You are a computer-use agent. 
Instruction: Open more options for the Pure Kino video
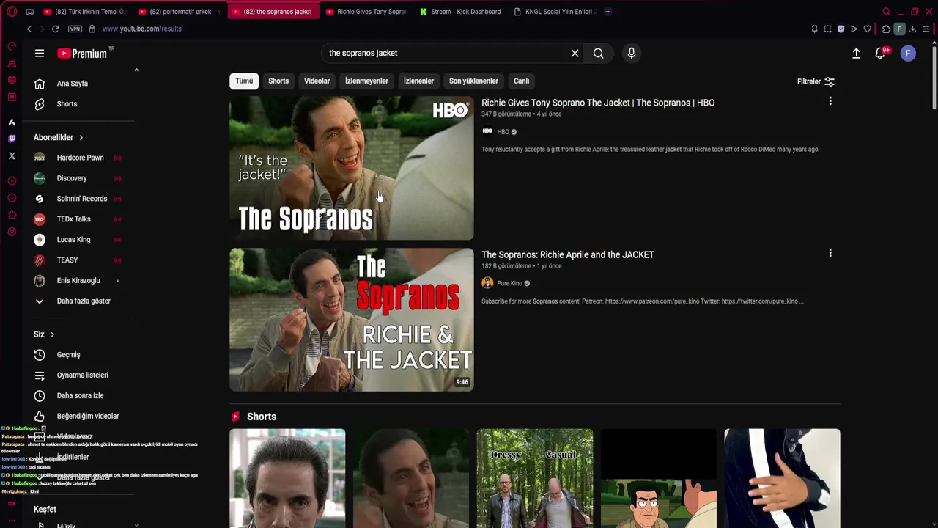point(830,253)
